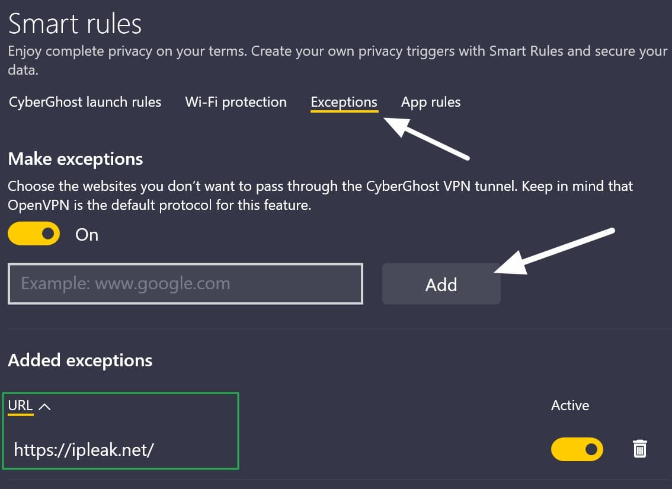Delete the ipleak.net exception with trash icon
This screenshot has height=489, width=672.
point(640,449)
